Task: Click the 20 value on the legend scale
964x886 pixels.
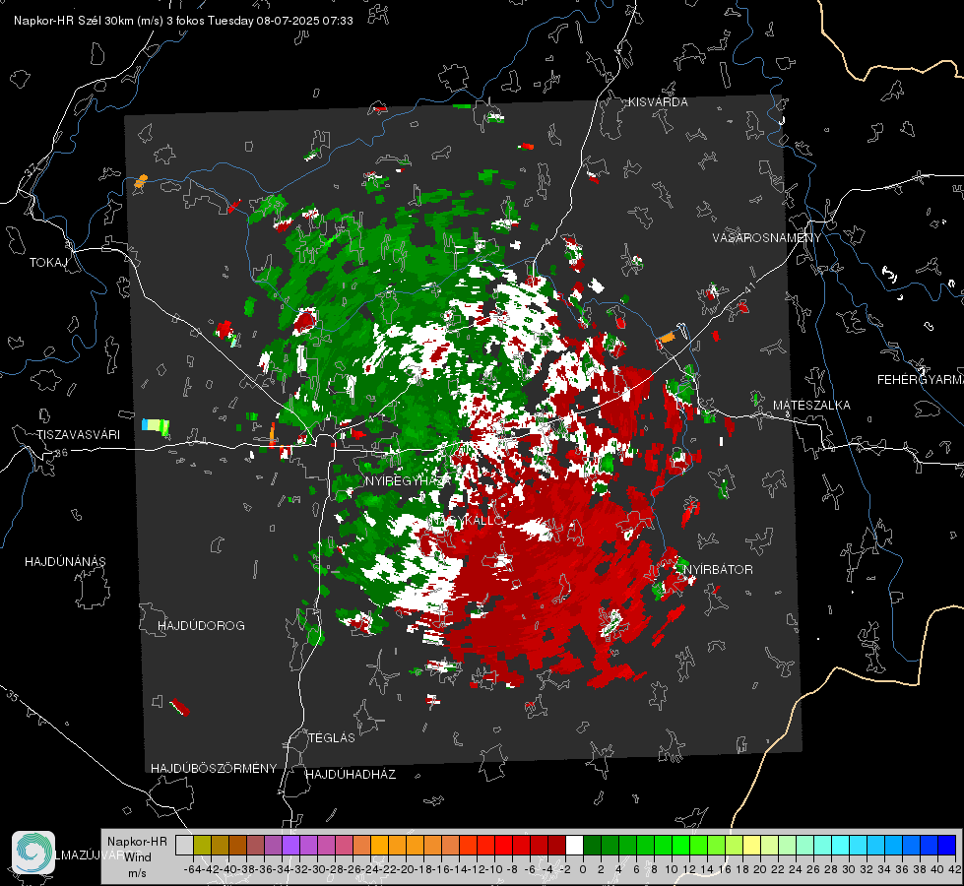Action: tap(760, 869)
